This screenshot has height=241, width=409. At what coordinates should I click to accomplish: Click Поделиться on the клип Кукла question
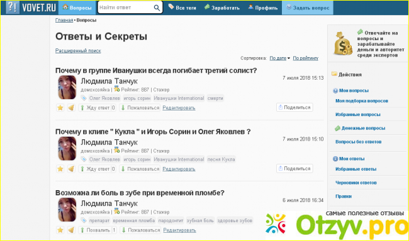pos(294,168)
